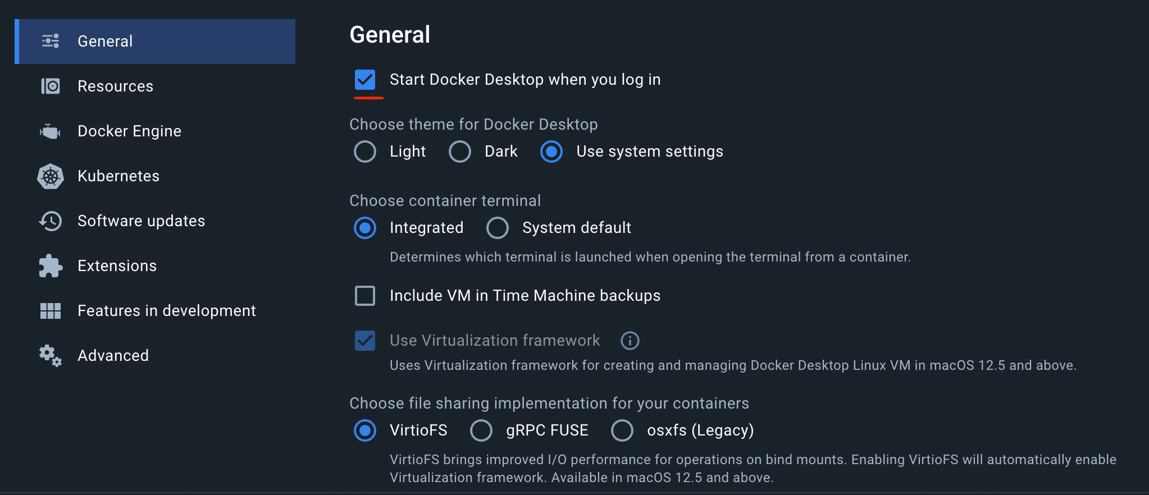The image size is (1149, 495).
Task: Click the Features in development grid icon
Action: (x=51, y=311)
